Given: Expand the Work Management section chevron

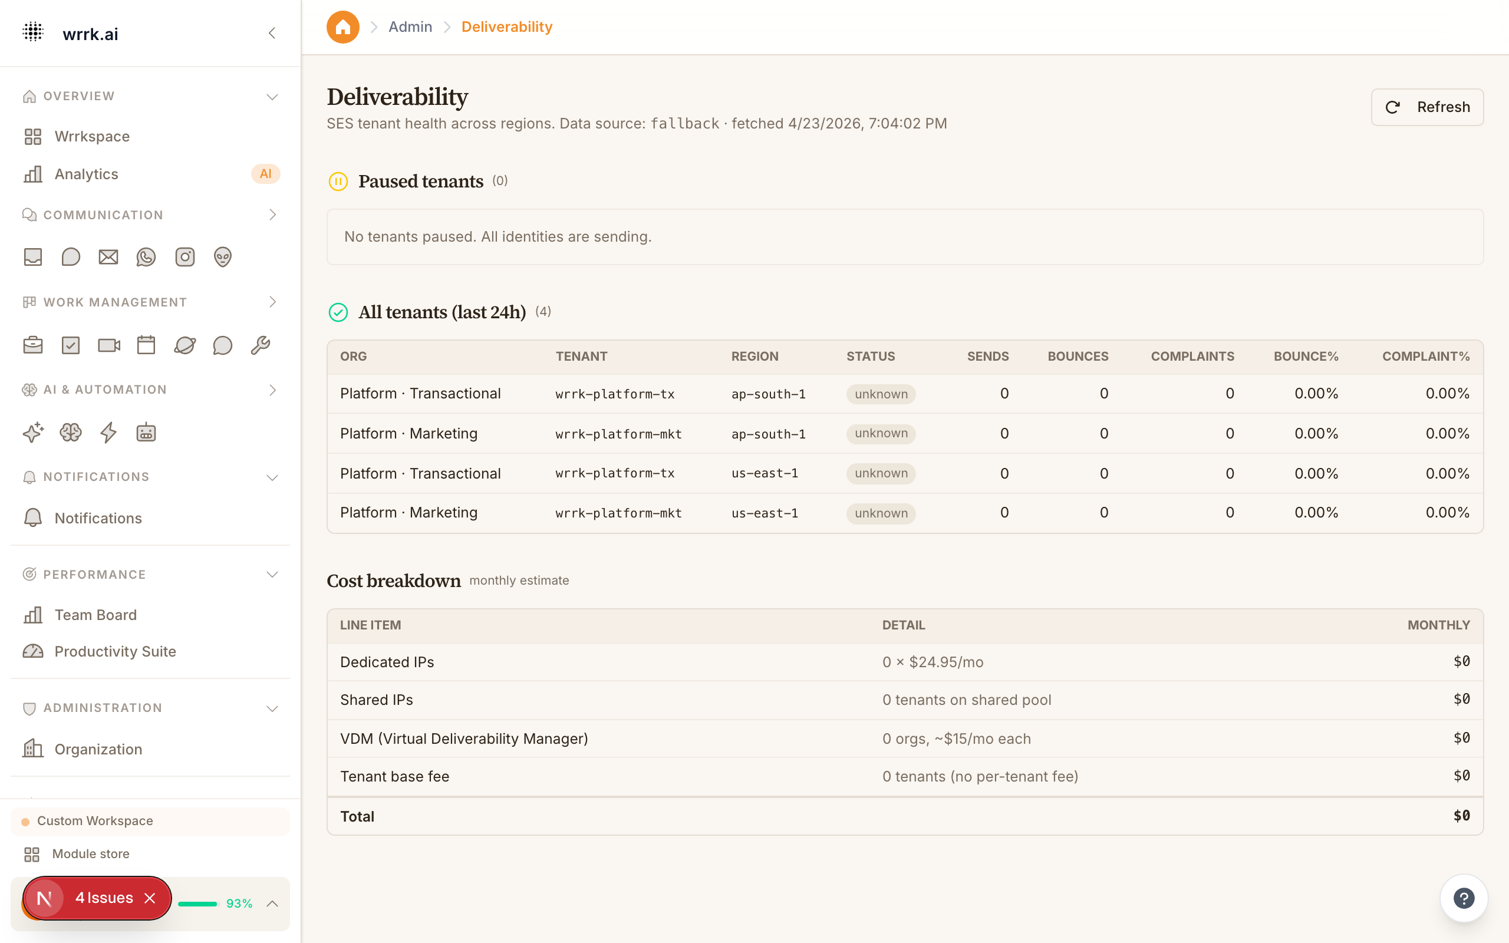Looking at the screenshot, I should tap(272, 302).
